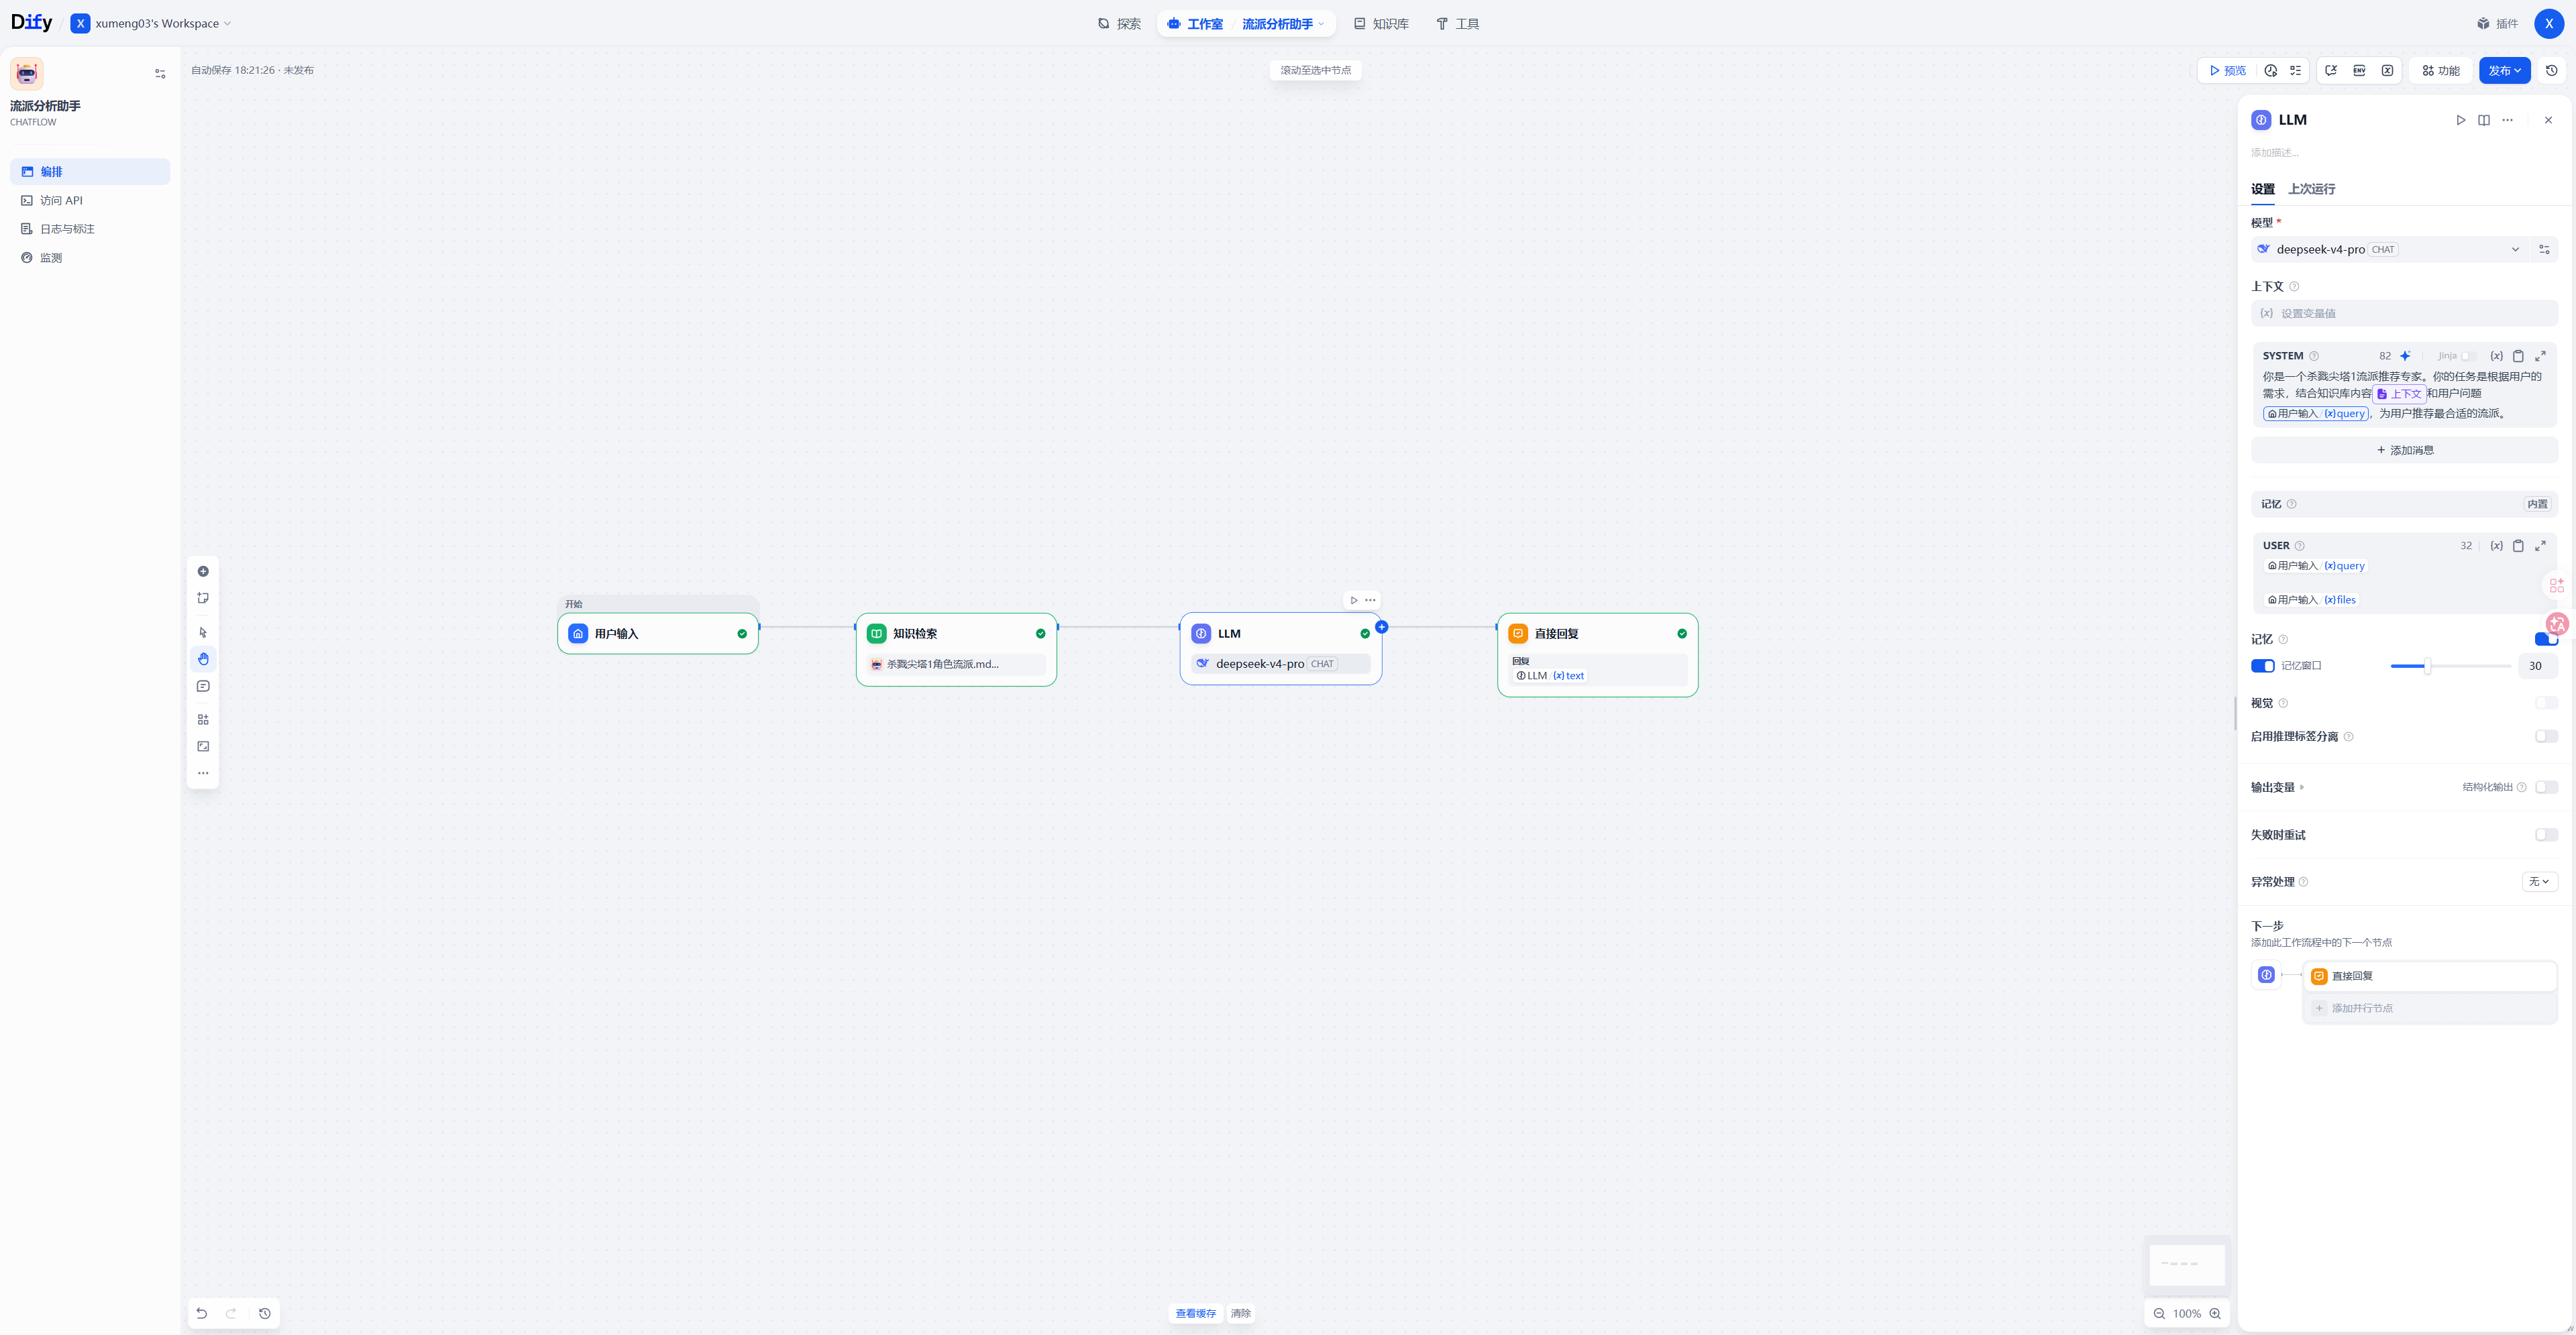The height and width of the screenshot is (1335, 2576).
Task: Expand the 输出变量 section
Action: (x=2277, y=787)
